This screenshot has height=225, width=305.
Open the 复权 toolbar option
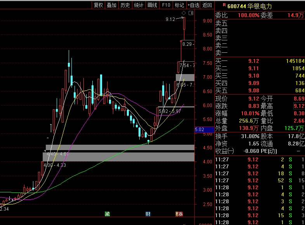[98, 5]
